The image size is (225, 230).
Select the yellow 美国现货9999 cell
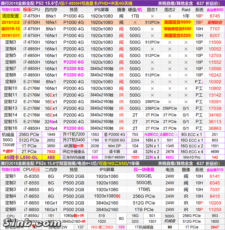(x=177, y=22)
